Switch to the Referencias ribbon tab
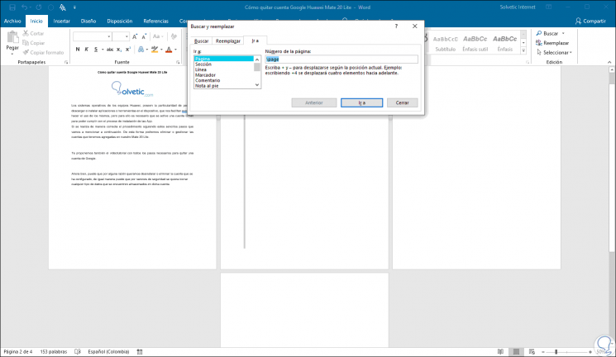The width and height of the screenshot is (616, 357). pos(156,21)
